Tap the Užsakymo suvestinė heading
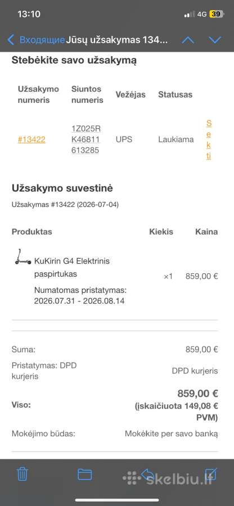This screenshot has height=506, width=234. pyautogui.click(x=62, y=188)
